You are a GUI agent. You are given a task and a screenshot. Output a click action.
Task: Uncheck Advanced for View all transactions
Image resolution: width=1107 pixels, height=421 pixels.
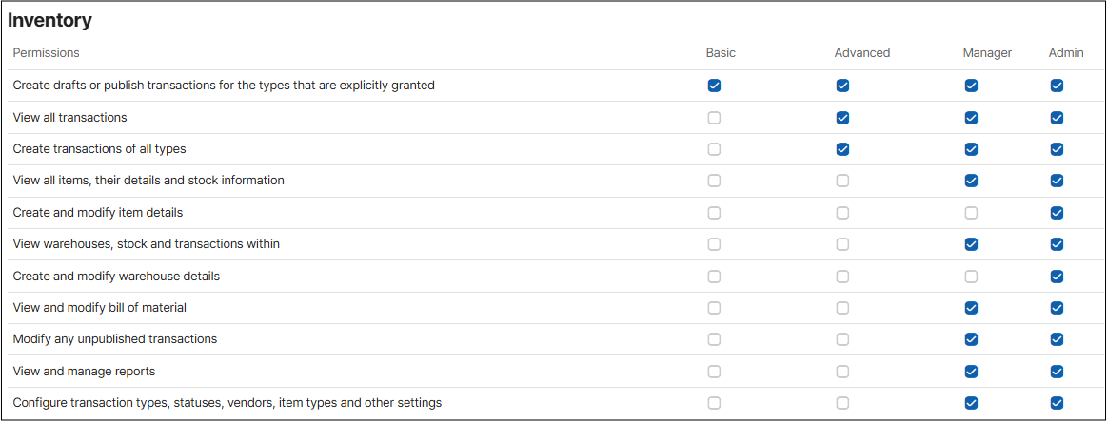pos(842,118)
